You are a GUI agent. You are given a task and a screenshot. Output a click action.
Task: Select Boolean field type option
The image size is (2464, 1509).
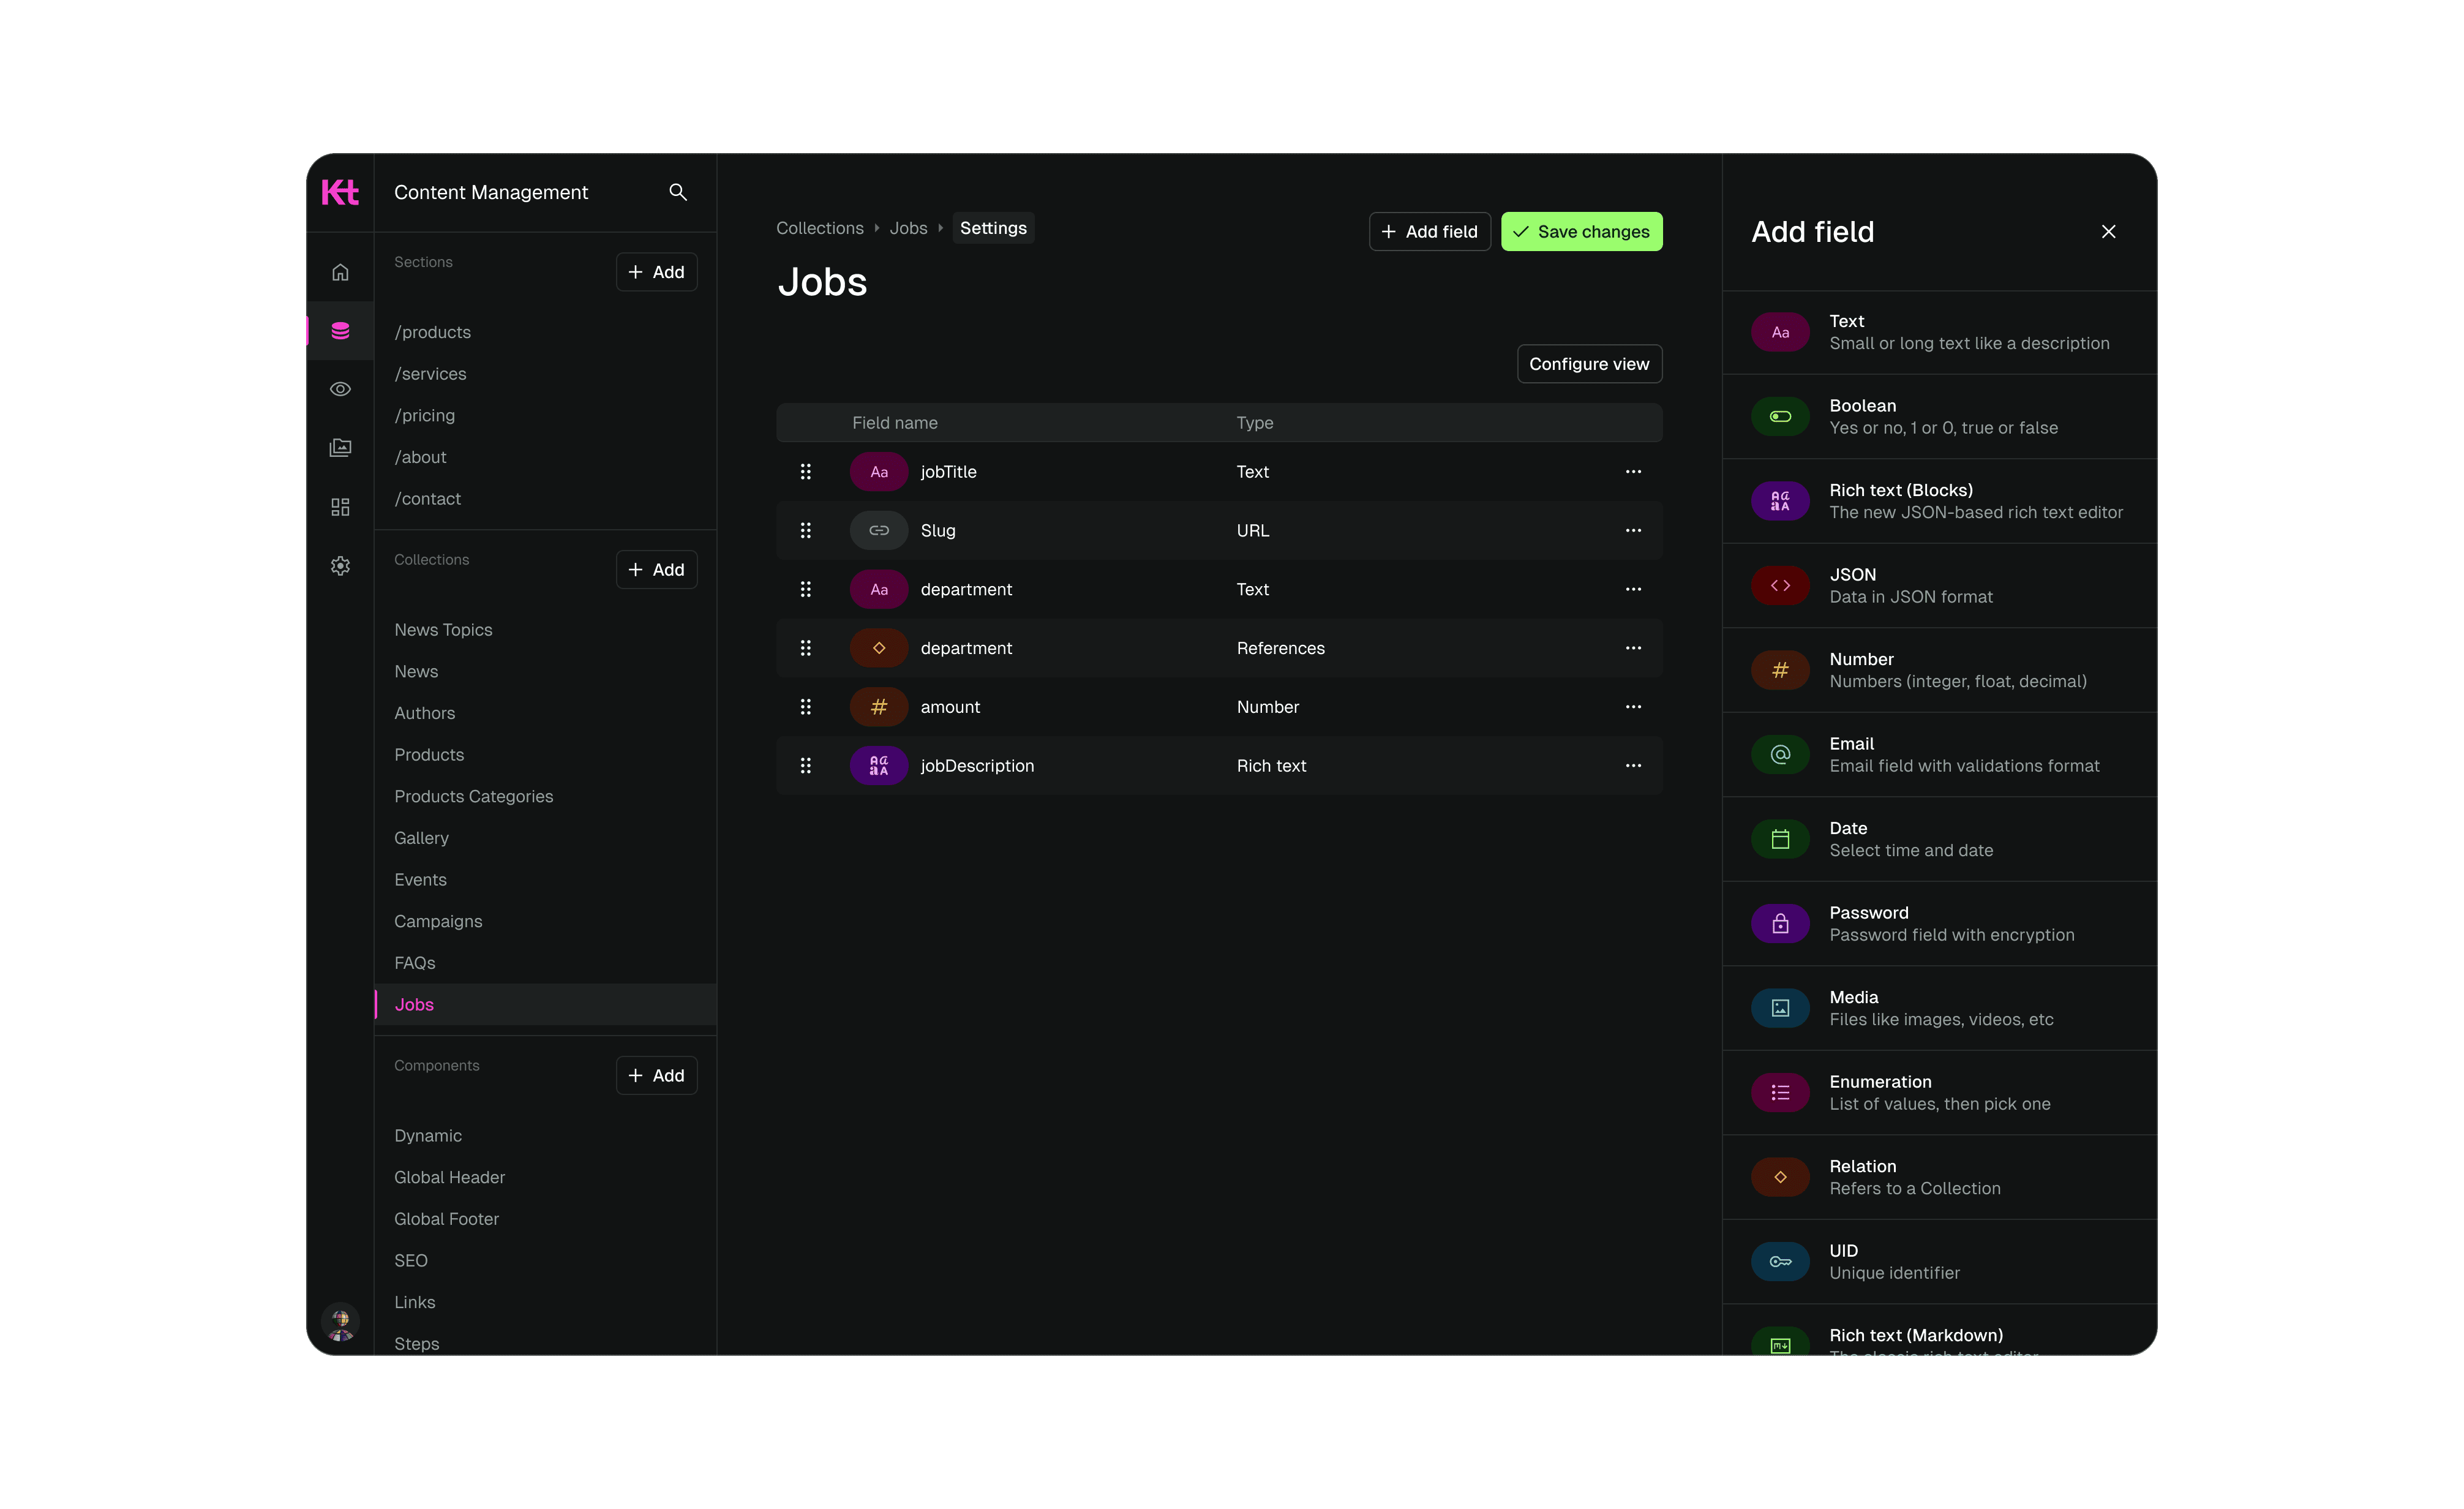point(1940,417)
